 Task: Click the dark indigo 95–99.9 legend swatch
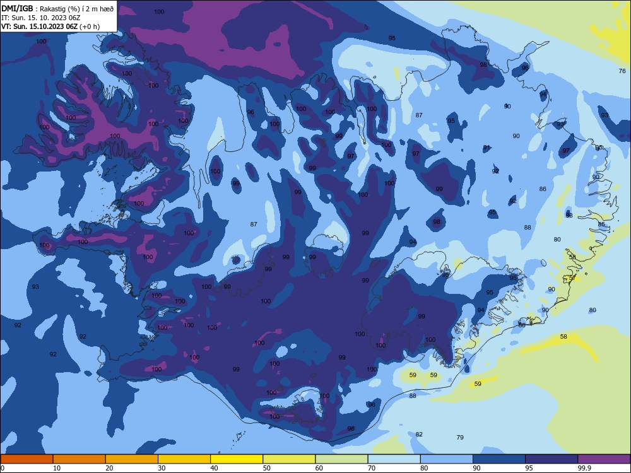click(551, 459)
